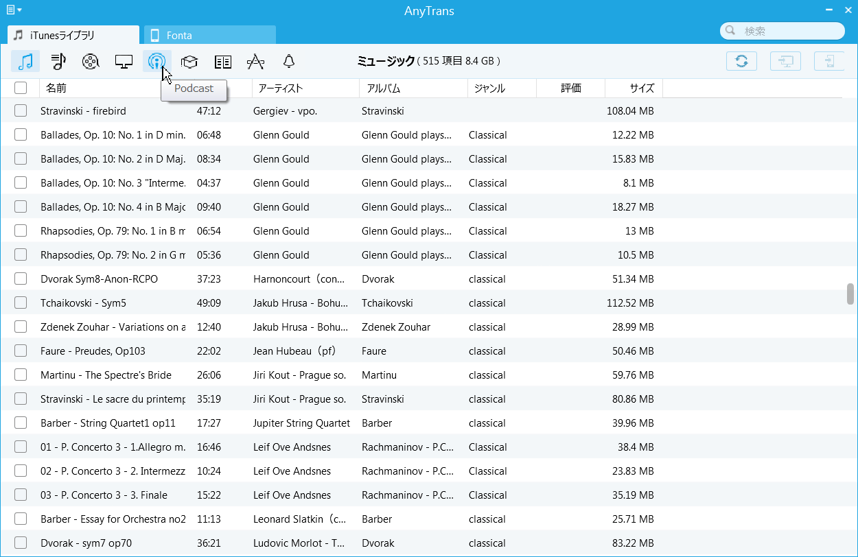
Task: Click the Zdenek Zouhar album cell
Action: click(x=396, y=327)
